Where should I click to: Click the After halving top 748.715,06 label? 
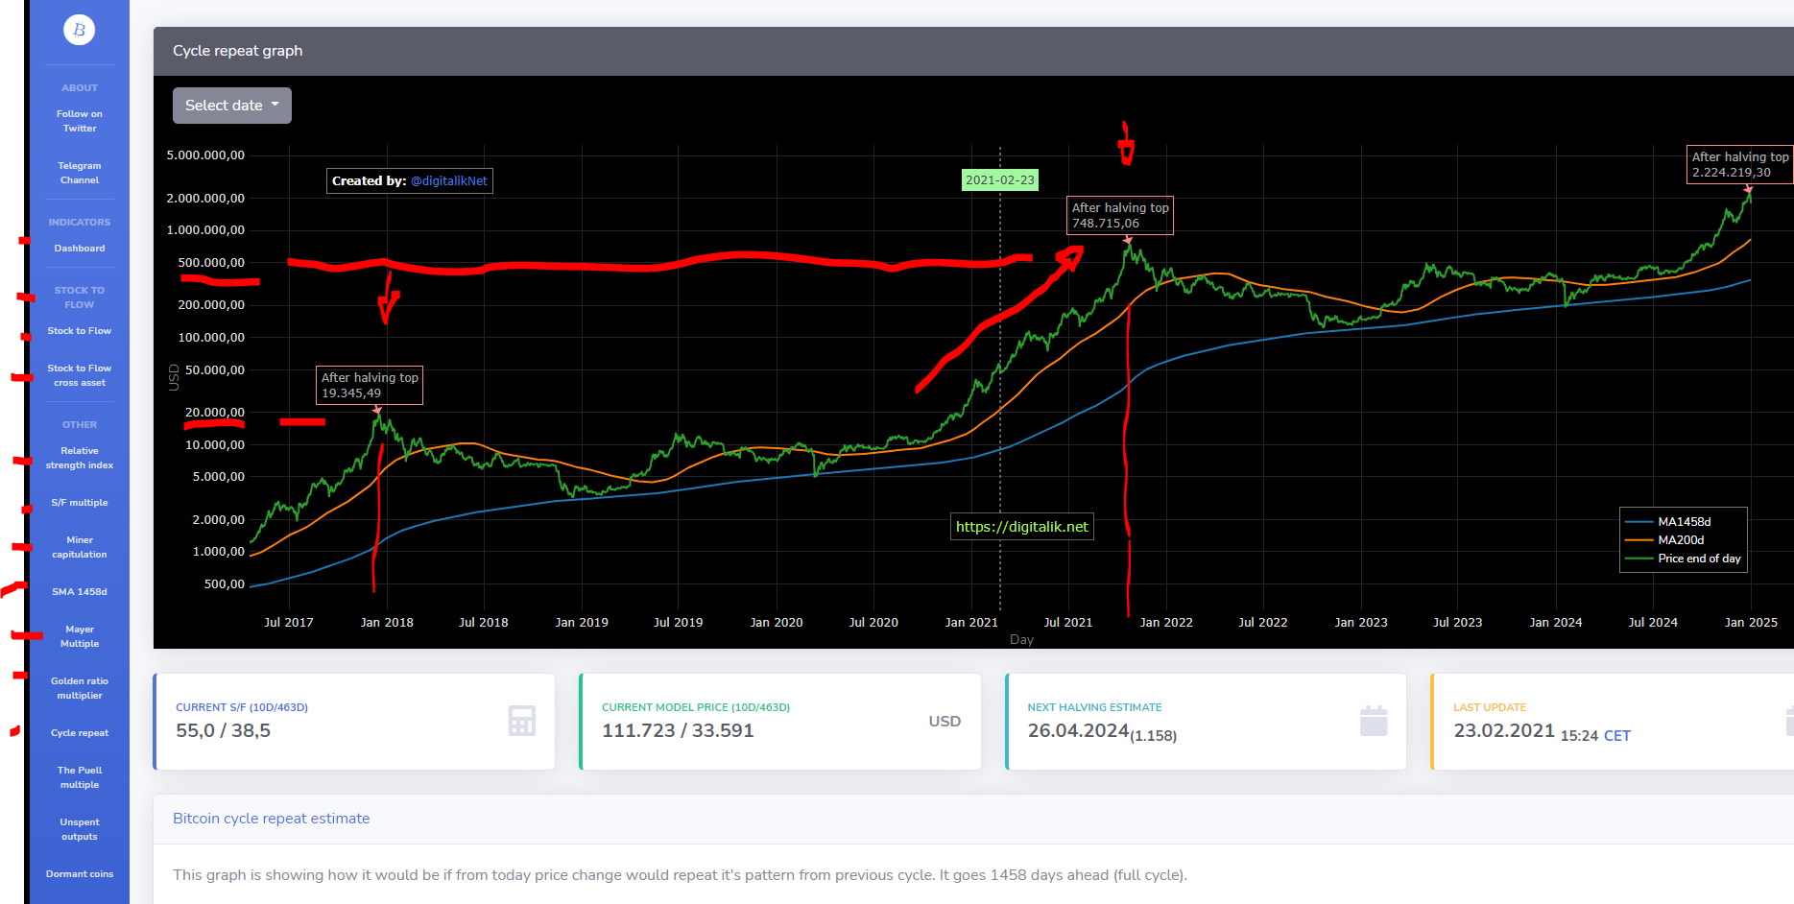coord(1119,215)
